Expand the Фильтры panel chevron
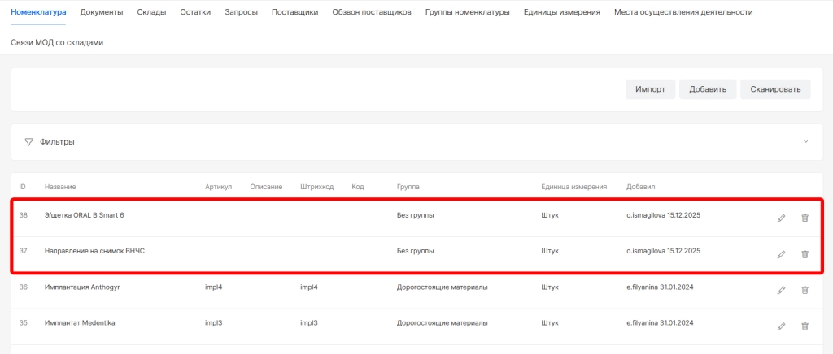This screenshot has height=354, width=833. pyautogui.click(x=805, y=141)
